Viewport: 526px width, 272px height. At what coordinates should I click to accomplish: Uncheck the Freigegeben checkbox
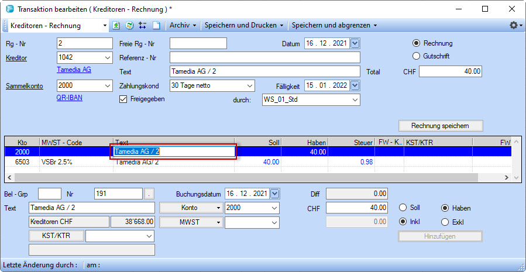[123, 99]
